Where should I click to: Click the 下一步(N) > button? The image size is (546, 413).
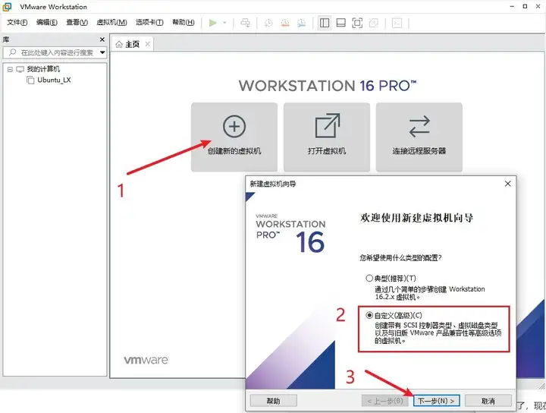pyautogui.click(x=436, y=401)
